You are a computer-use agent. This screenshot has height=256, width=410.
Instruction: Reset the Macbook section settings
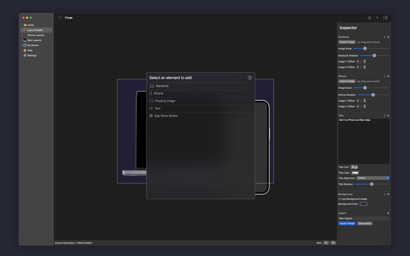point(384,37)
